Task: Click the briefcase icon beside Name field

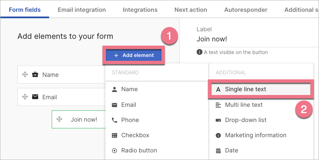Action: point(35,75)
